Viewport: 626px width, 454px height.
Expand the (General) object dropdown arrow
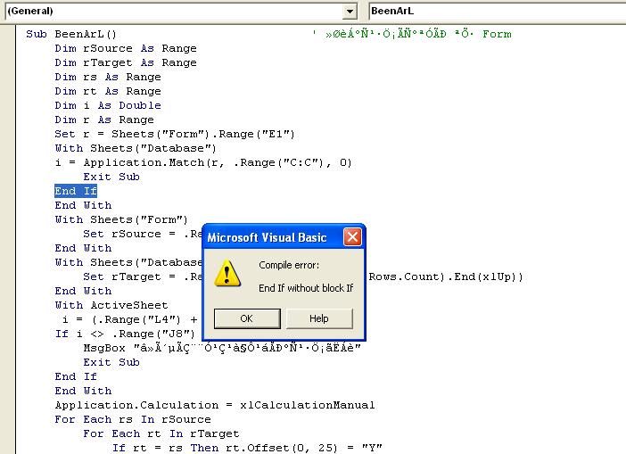pos(350,11)
